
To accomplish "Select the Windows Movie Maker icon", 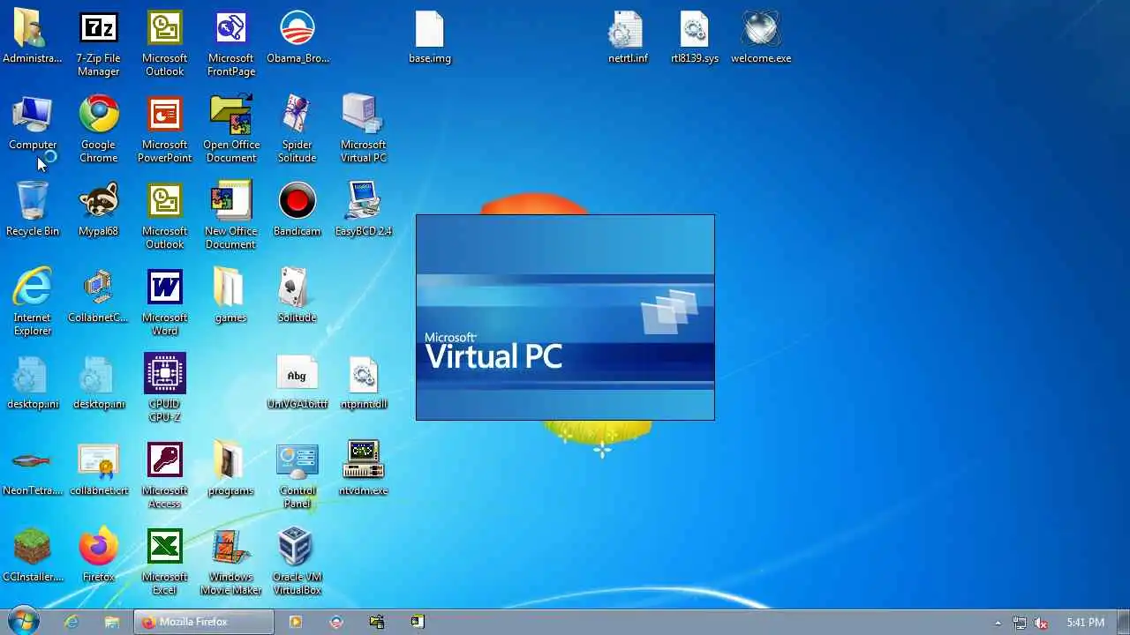I will (231, 562).
